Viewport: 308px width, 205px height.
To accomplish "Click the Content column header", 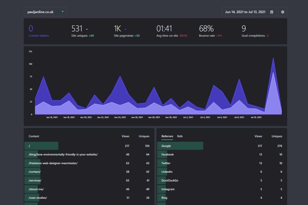I will [34, 136].
